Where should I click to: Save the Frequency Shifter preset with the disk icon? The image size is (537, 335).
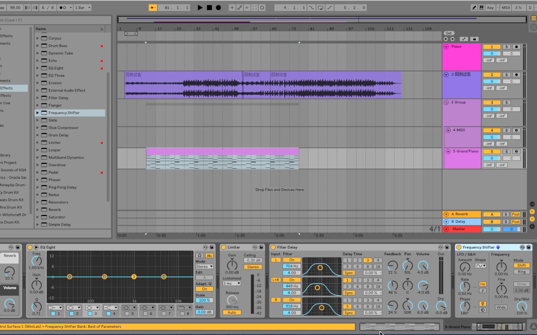click(529, 247)
